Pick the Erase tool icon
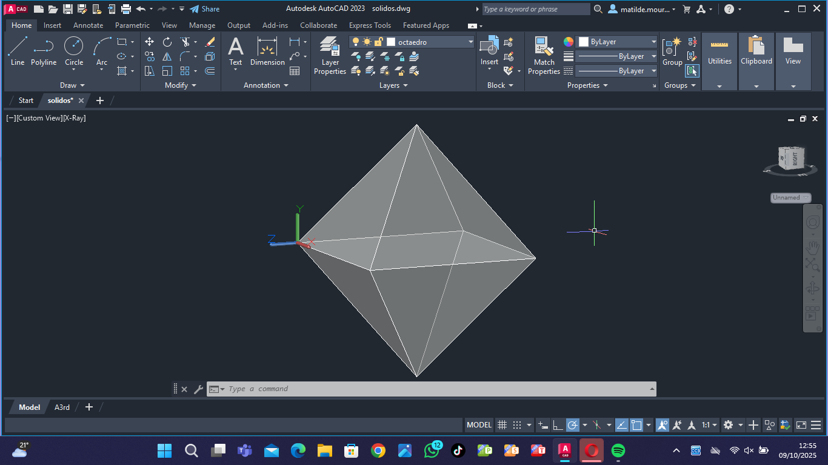 210,42
